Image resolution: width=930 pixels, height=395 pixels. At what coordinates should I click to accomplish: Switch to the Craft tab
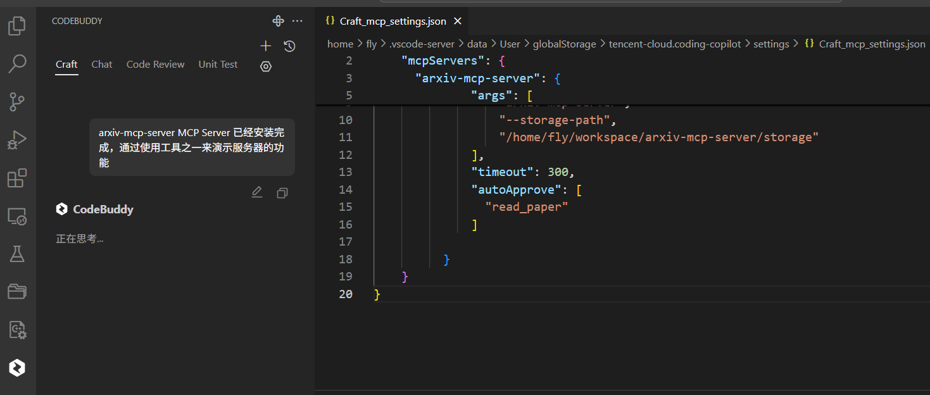[x=66, y=65]
